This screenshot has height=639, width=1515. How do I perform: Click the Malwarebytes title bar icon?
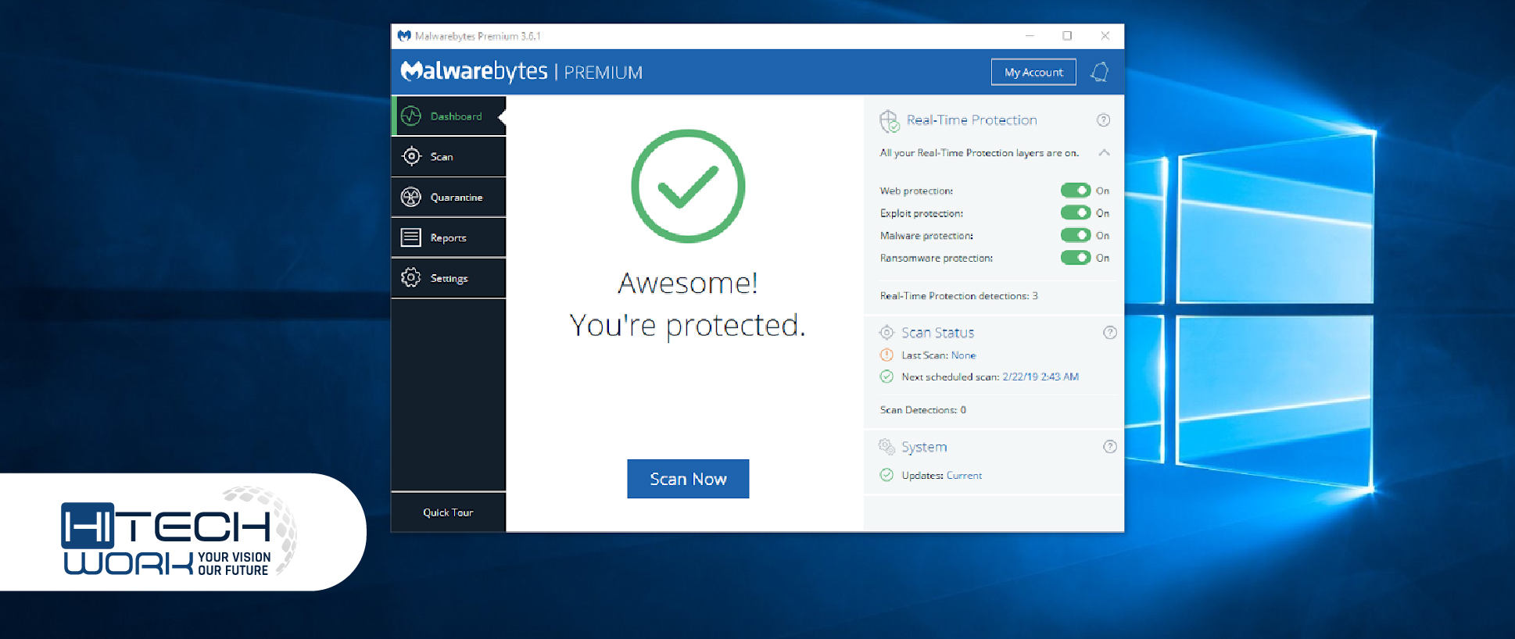404,36
